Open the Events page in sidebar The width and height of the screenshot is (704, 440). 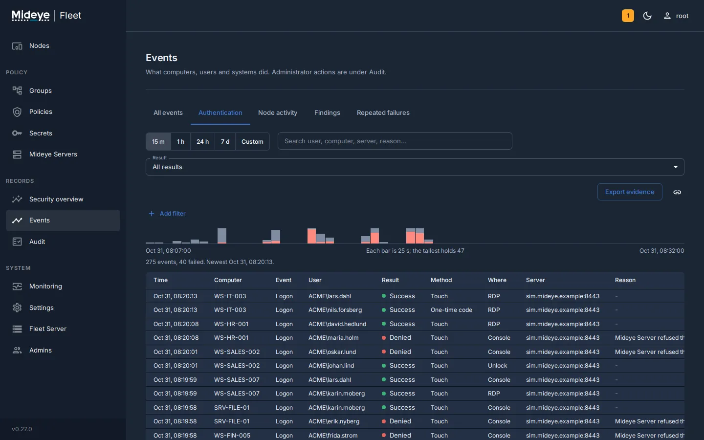tap(63, 220)
